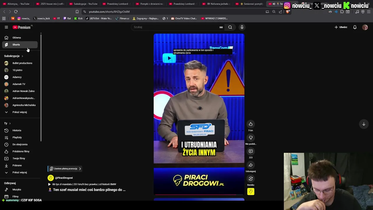Click the yellow channel sound icon

251,192
